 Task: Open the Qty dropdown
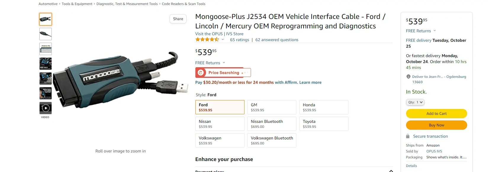(415, 102)
